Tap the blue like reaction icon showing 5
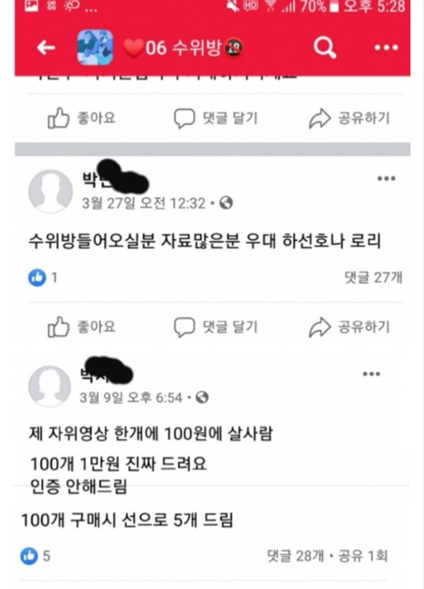Viewport: 424px width, 589px height. point(29,556)
